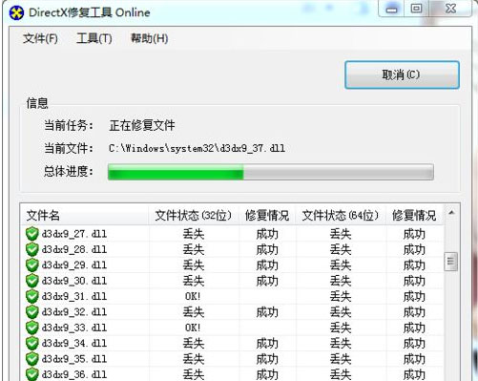Click 64-bit 成功 result for d3dx9_33.dll

414,328
